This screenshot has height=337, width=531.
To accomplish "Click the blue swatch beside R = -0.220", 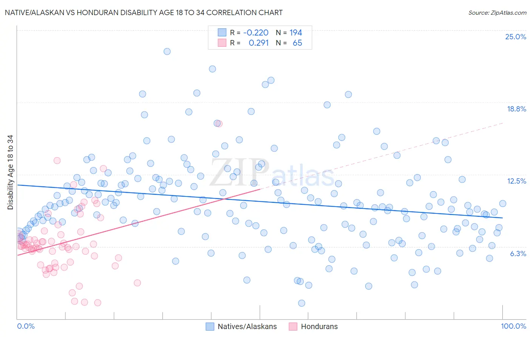I will pos(222,32).
